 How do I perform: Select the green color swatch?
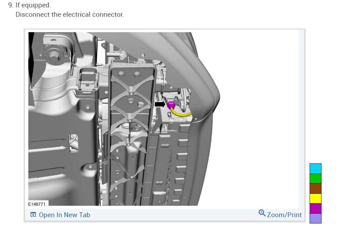[316, 178]
